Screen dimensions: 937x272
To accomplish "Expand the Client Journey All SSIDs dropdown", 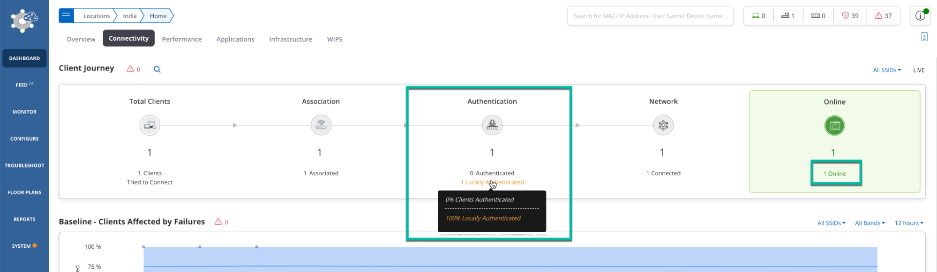I will tap(886, 70).
